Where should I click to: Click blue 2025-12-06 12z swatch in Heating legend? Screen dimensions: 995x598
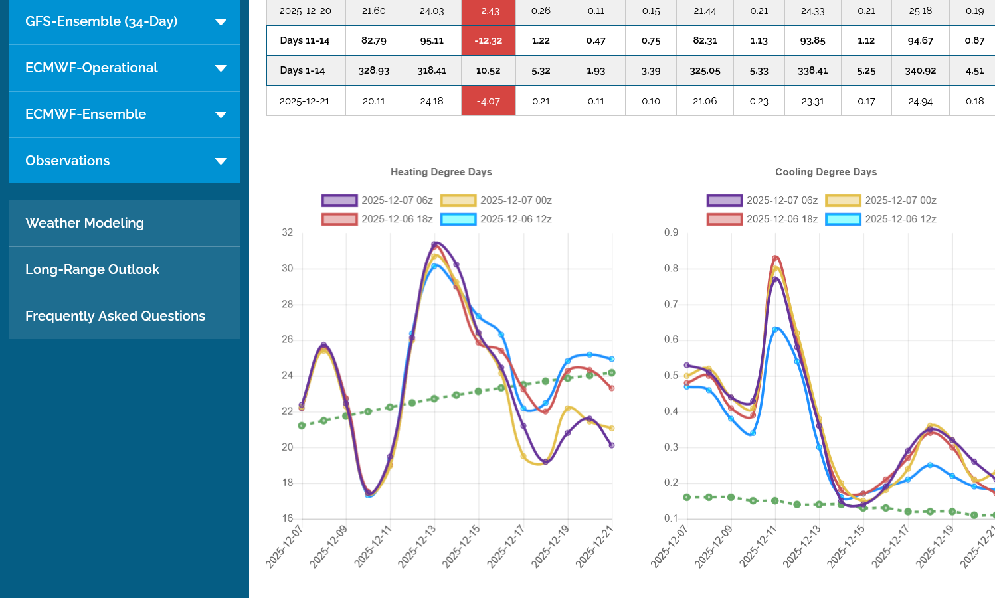coord(458,219)
